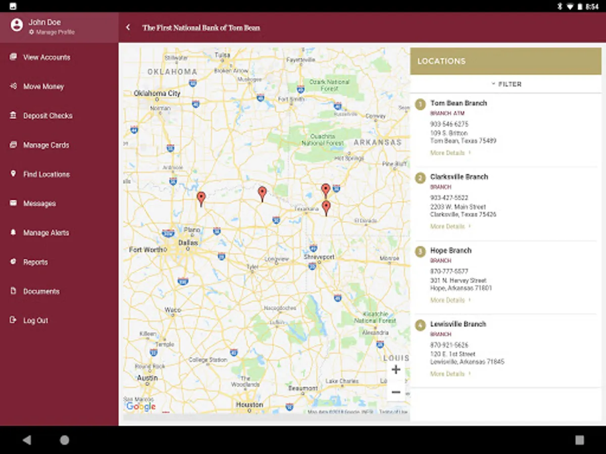The width and height of the screenshot is (606, 454).
Task: Call Tom Bean phone 903-546-6275
Action: tap(449, 124)
